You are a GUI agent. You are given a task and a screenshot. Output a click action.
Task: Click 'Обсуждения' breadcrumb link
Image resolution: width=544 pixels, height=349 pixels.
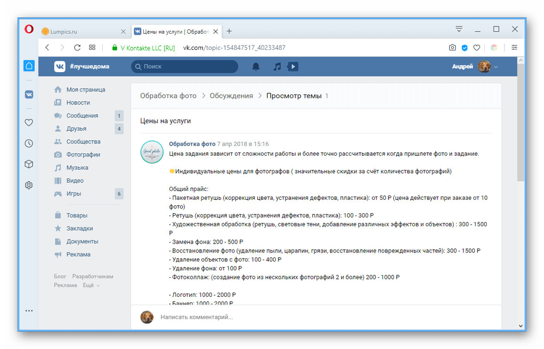pyautogui.click(x=231, y=96)
